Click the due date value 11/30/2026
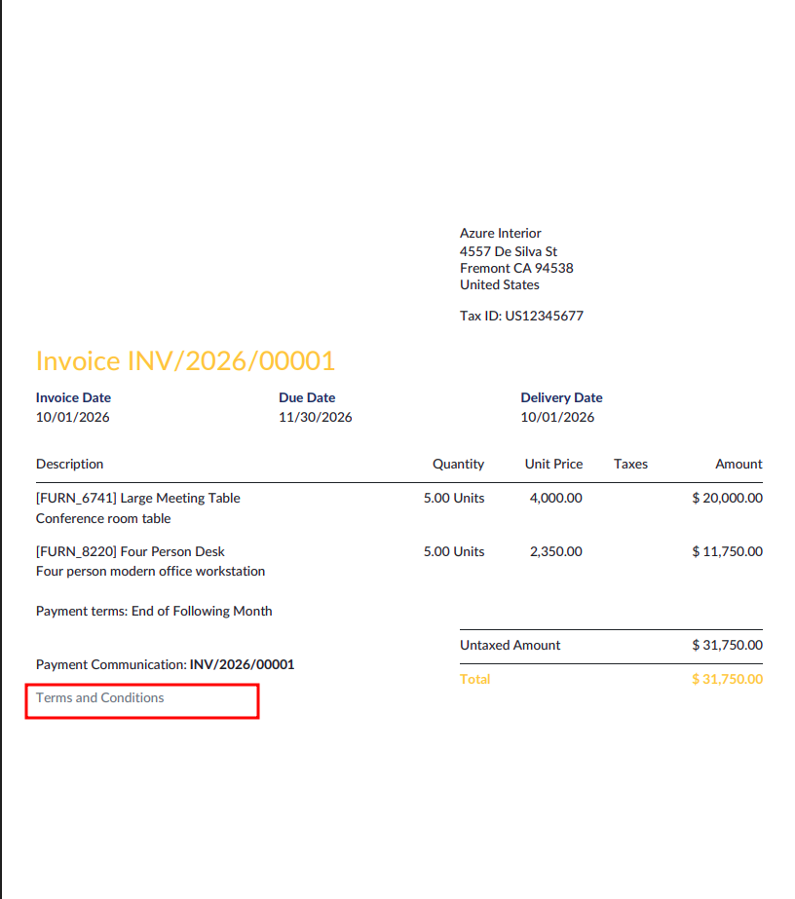 [316, 418]
